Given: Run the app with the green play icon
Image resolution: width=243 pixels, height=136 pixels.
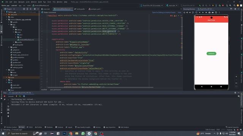Looking at the screenshot, I should (x=200, y=5).
